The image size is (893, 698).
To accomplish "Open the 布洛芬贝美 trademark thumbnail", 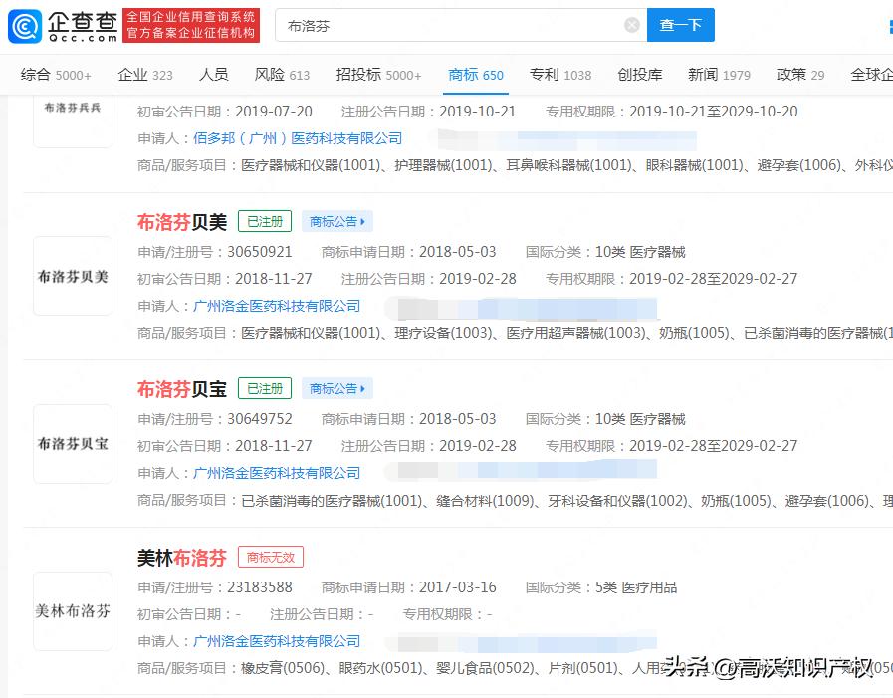I will point(73,276).
